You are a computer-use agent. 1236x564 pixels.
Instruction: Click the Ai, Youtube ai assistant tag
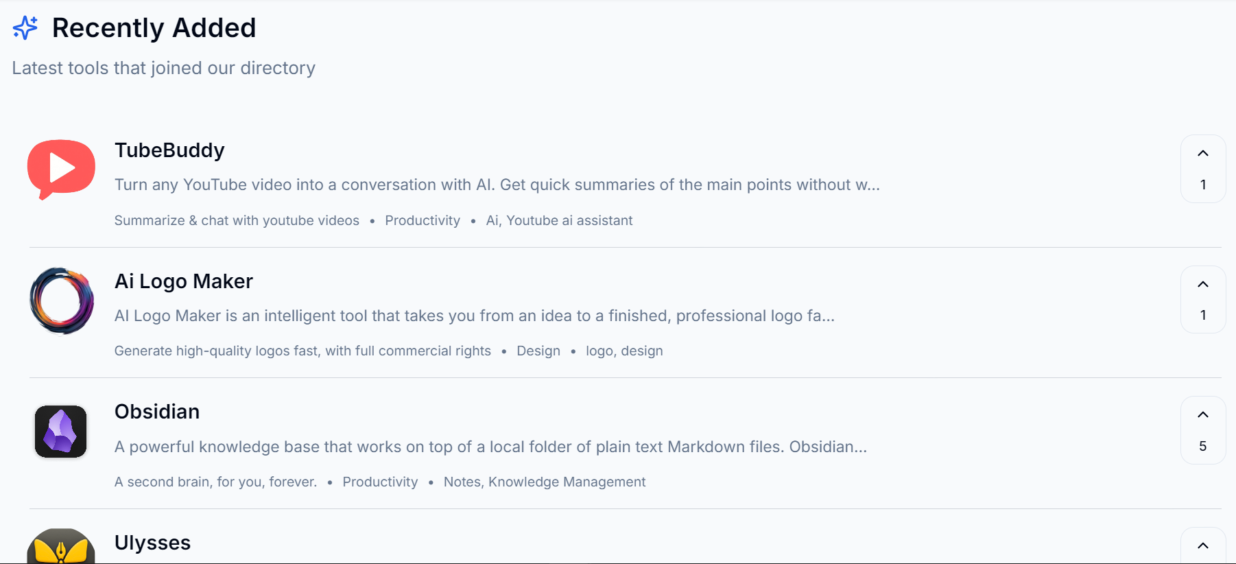point(559,220)
